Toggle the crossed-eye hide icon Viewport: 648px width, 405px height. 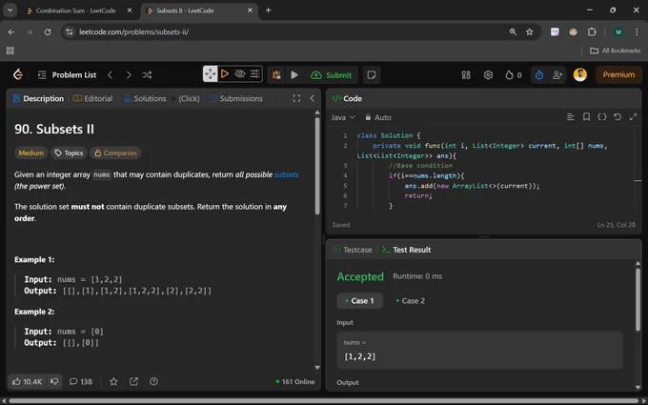[240, 74]
